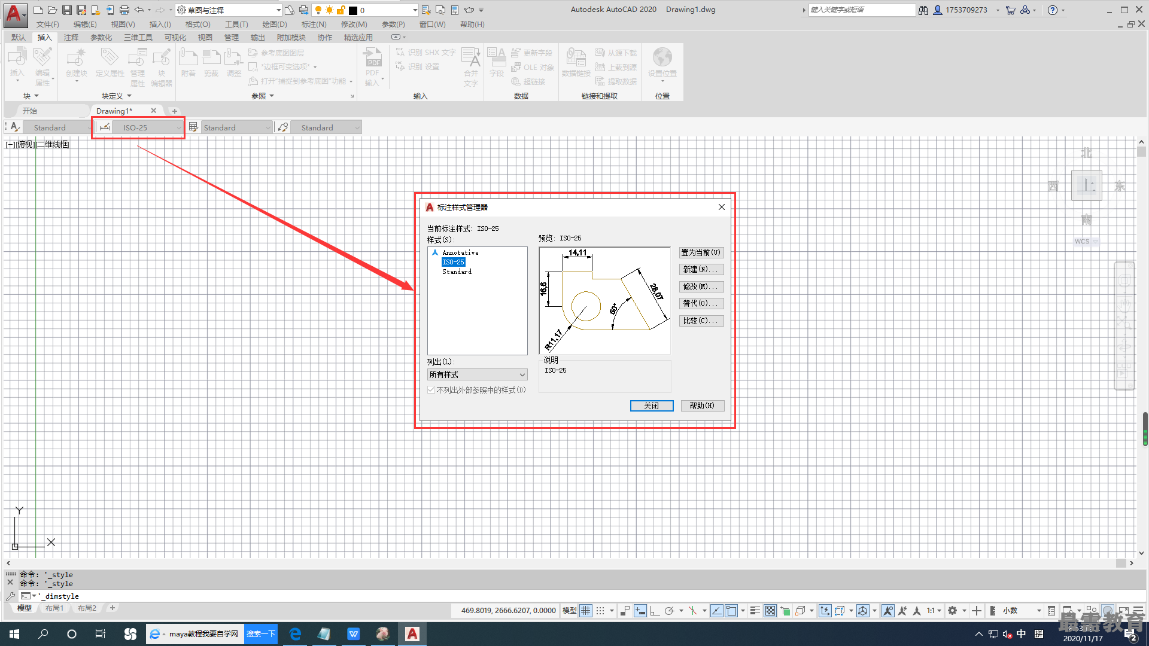Toggle transparency display in status bar

(x=770, y=611)
